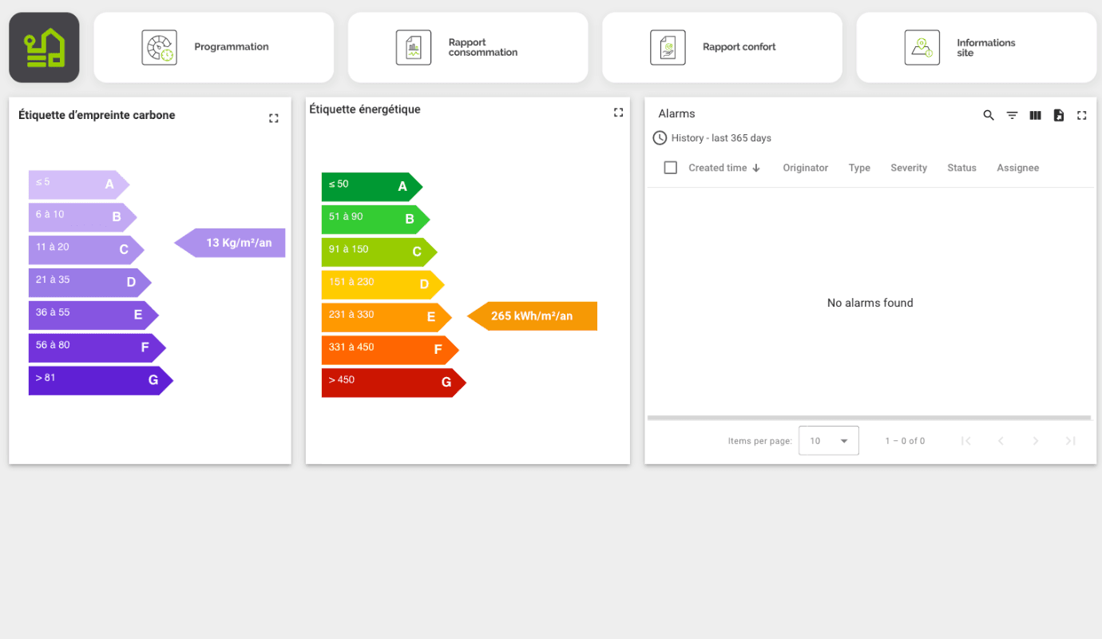This screenshot has height=639, width=1102.
Task: Expand carbon footprint widget to fullscreen
Action: point(273,118)
